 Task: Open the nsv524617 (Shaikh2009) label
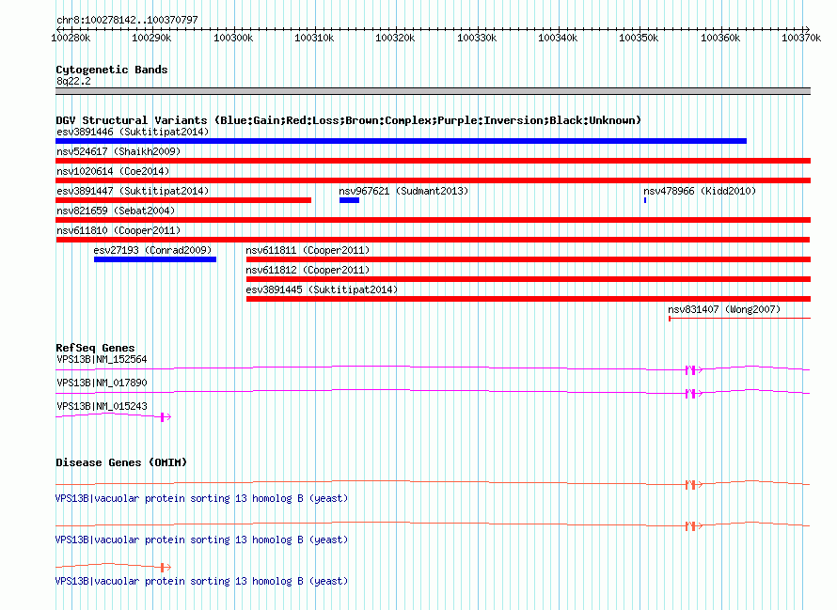pos(118,151)
